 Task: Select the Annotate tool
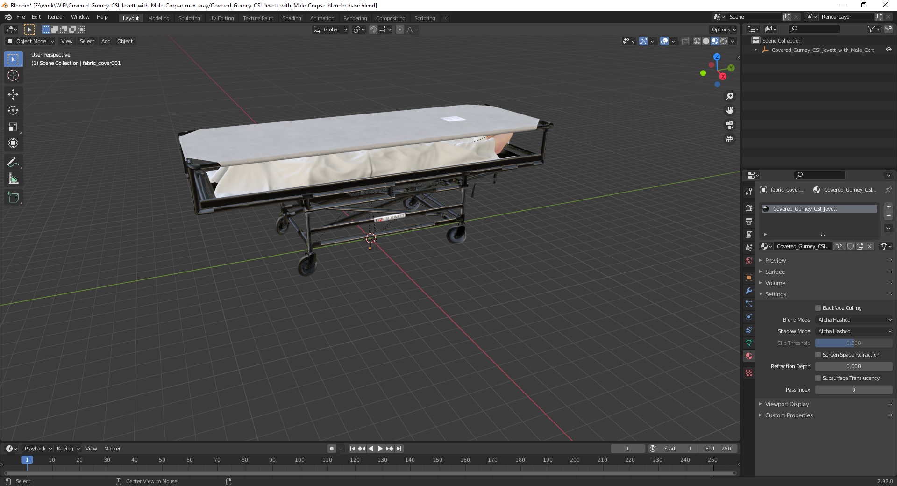coord(13,162)
